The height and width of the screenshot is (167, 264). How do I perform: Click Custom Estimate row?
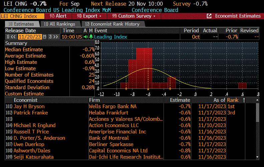tap(50, 94)
